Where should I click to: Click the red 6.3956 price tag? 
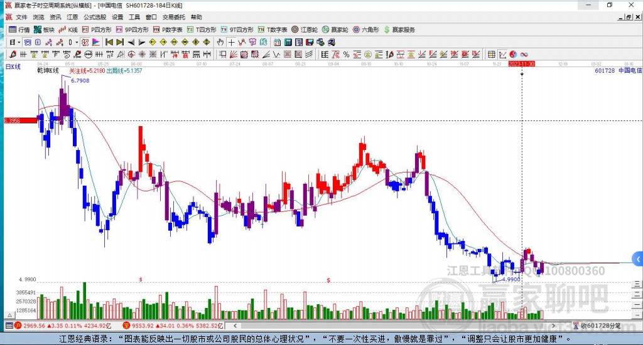coord(21,120)
